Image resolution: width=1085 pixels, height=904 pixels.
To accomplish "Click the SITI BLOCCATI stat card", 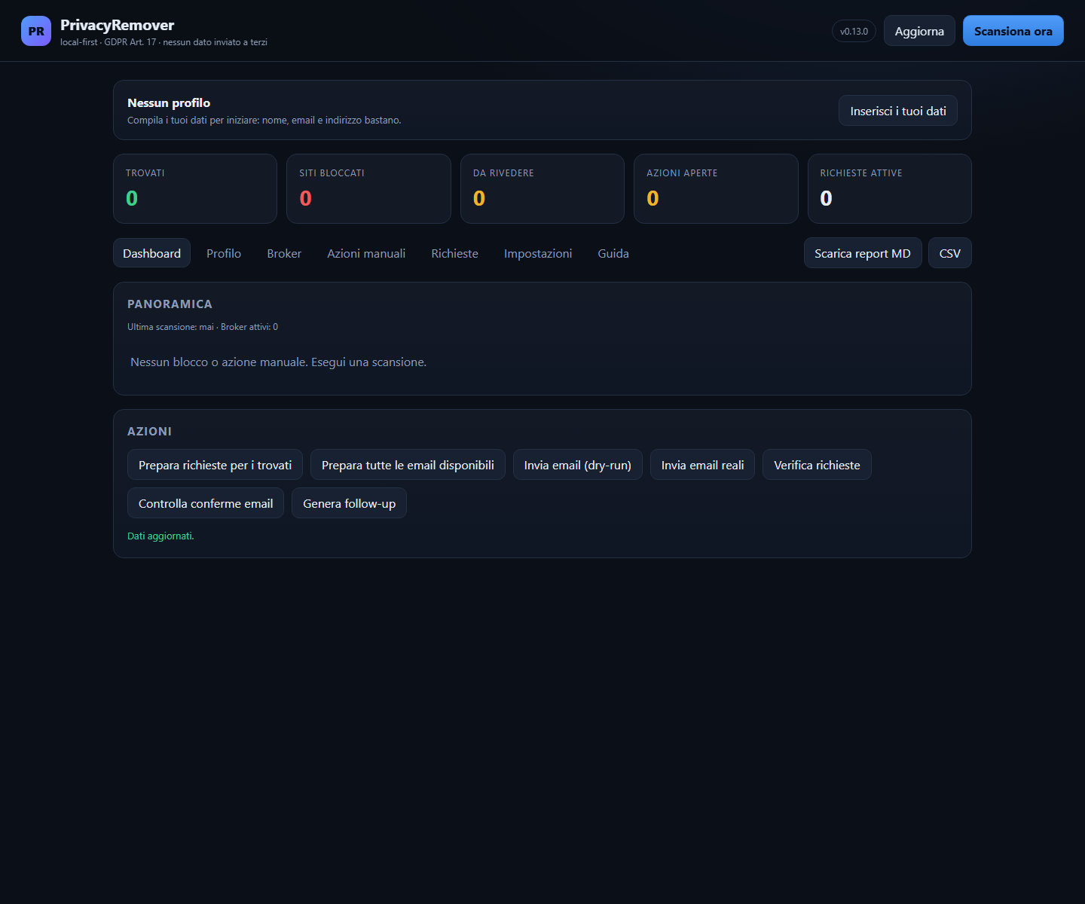I will [368, 189].
